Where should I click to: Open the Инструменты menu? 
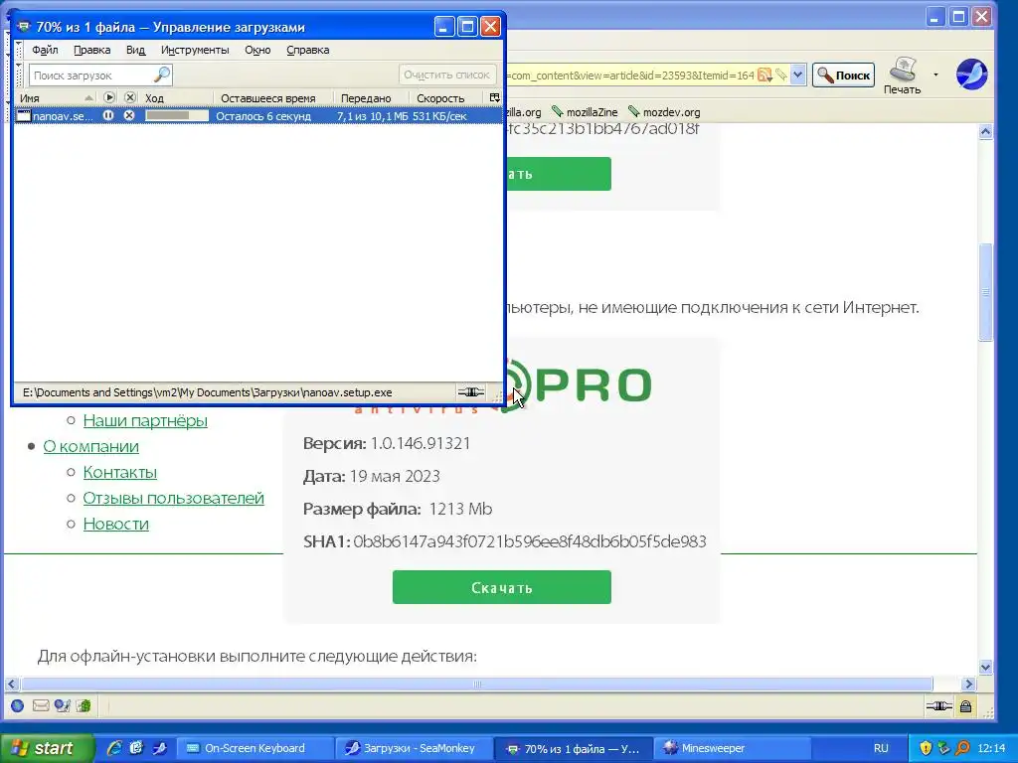[195, 50]
